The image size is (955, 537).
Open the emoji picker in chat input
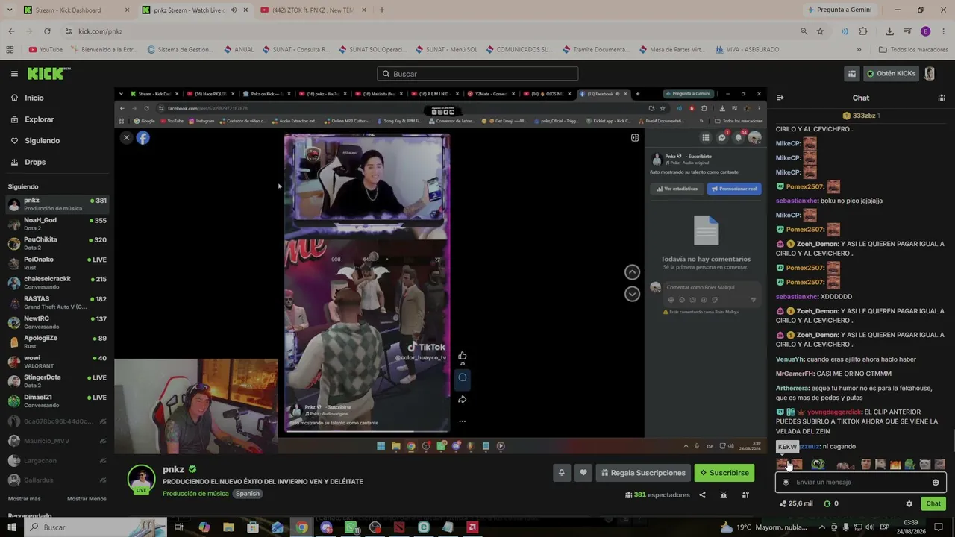coord(936,483)
